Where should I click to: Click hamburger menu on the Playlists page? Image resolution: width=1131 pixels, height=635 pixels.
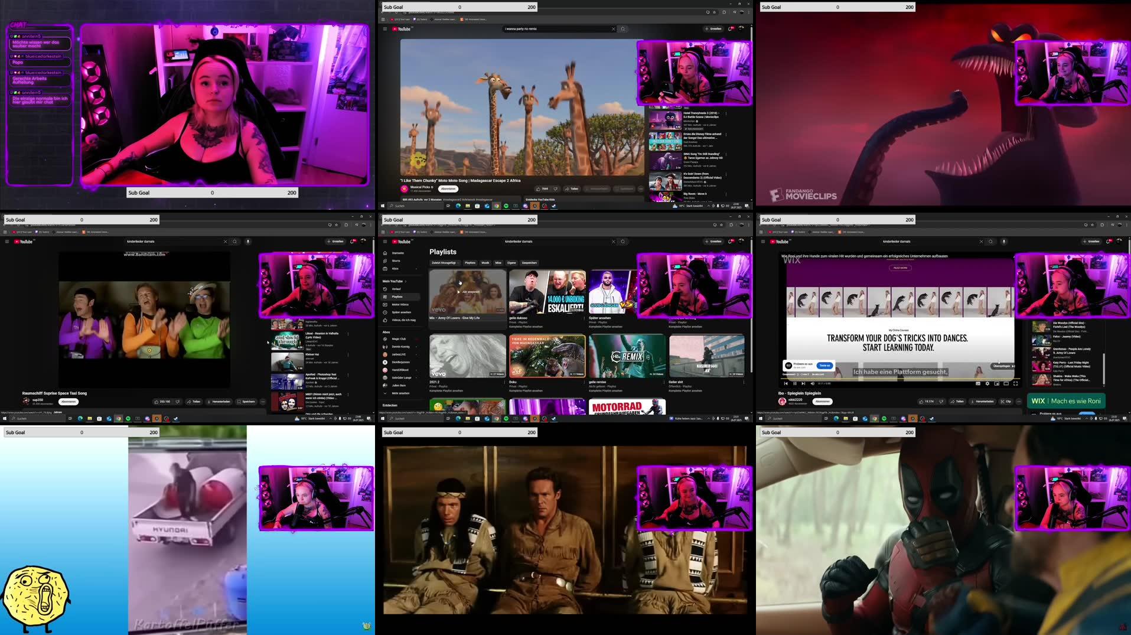385,242
